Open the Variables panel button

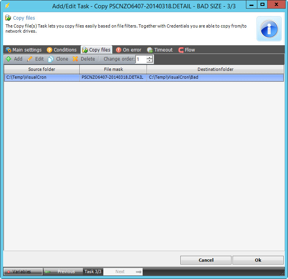[23, 272]
